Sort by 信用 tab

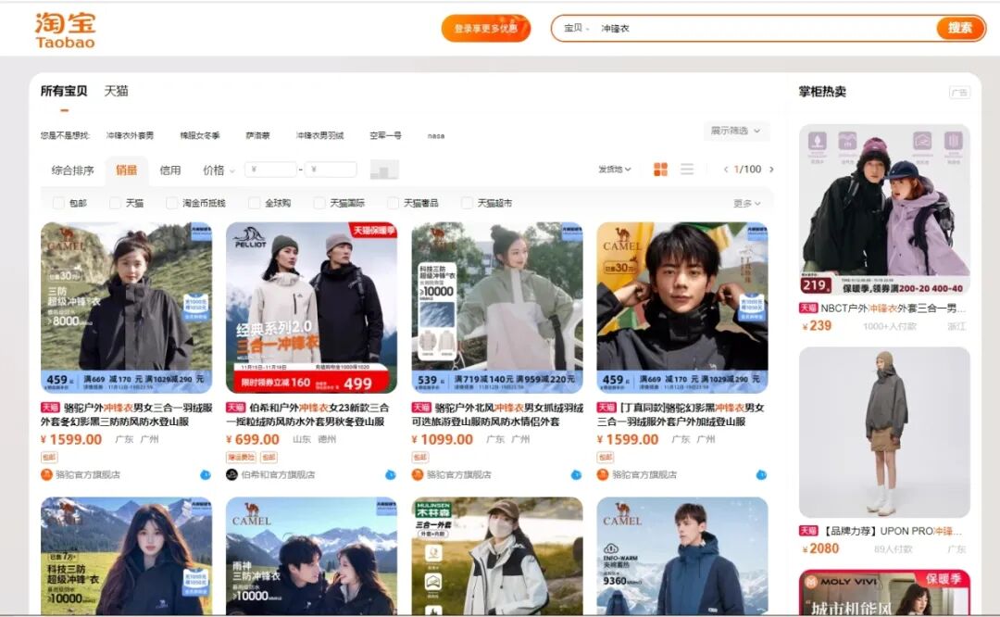(x=170, y=170)
